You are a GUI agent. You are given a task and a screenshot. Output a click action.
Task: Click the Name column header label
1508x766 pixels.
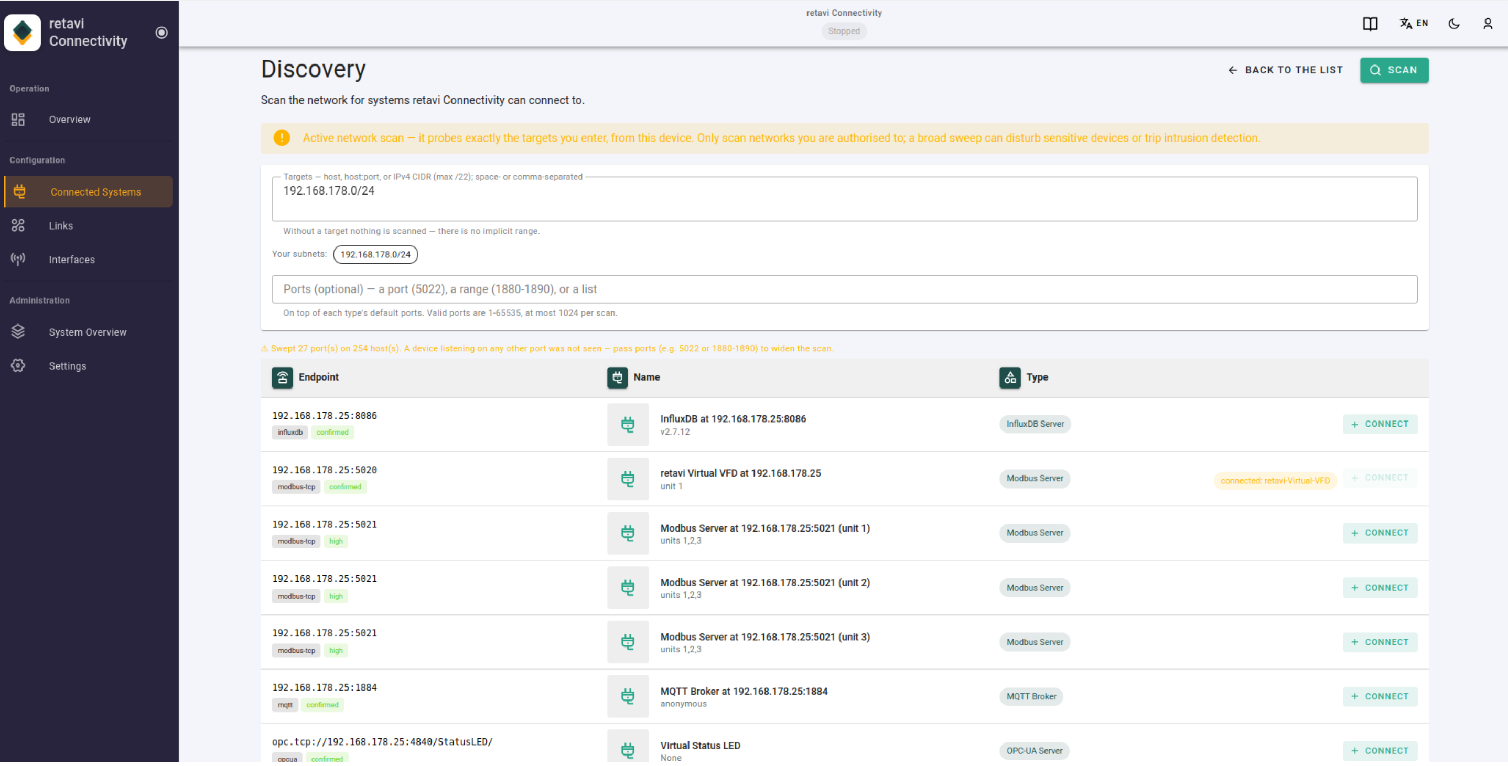[647, 378]
